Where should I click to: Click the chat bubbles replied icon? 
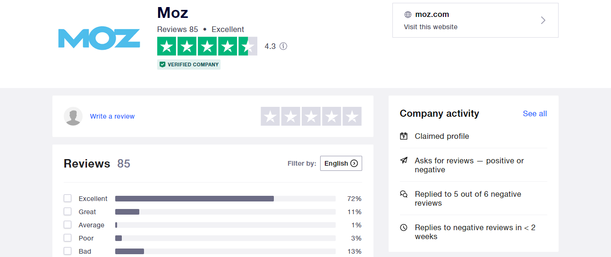(x=404, y=194)
